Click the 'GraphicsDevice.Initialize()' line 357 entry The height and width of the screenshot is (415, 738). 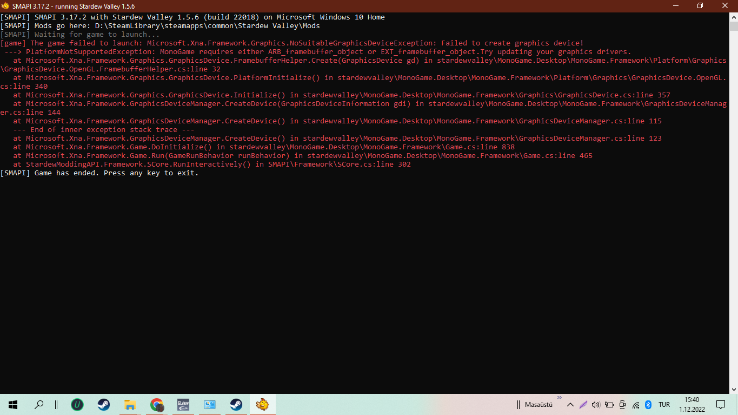click(x=342, y=95)
